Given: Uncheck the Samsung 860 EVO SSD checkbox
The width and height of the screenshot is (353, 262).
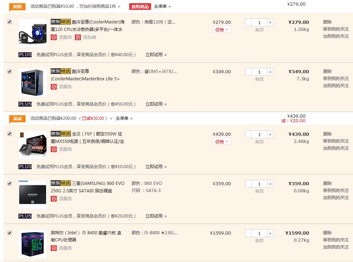Looking at the screenshot, I should [10, 183].
